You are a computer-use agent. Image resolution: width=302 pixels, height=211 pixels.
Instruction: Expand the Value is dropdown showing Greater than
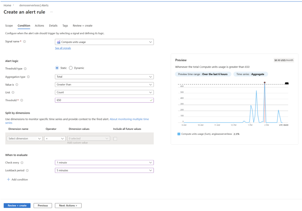point(104,85)
